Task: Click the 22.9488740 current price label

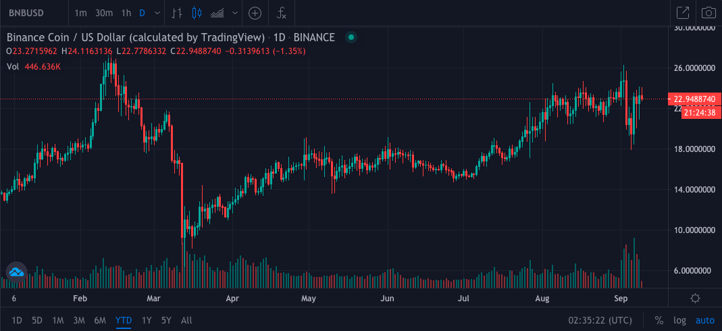Action: coord(694,99)
